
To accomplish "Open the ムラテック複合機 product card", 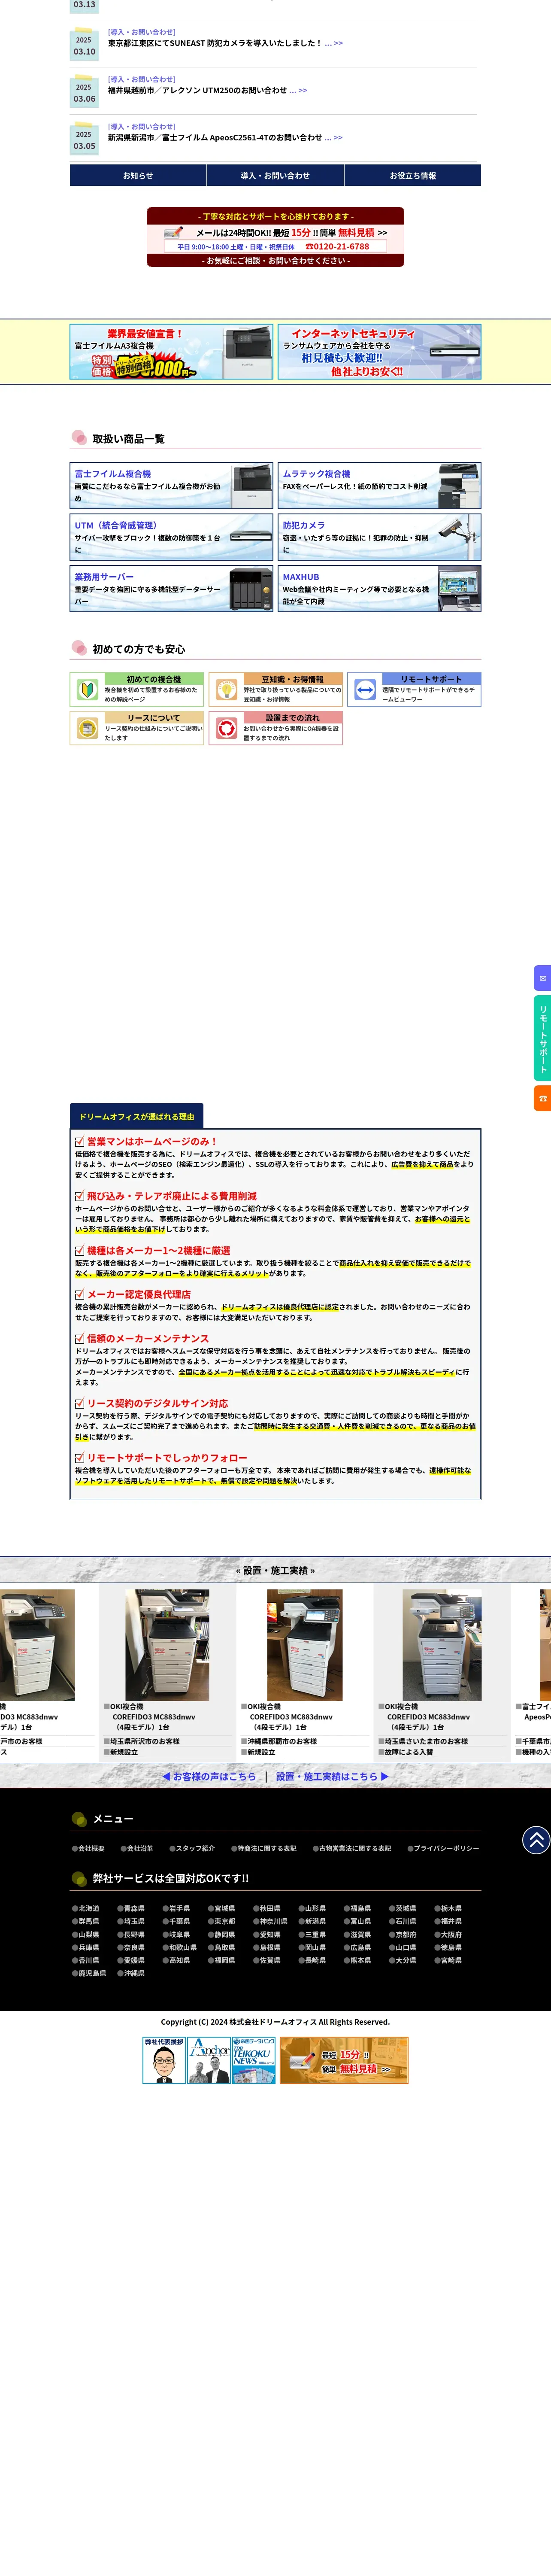I will 379,485.
